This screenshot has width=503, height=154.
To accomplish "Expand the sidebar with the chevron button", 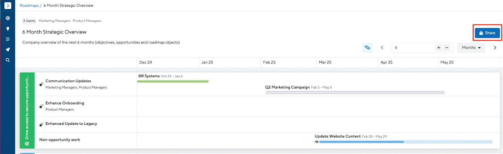I will (8, 6).
